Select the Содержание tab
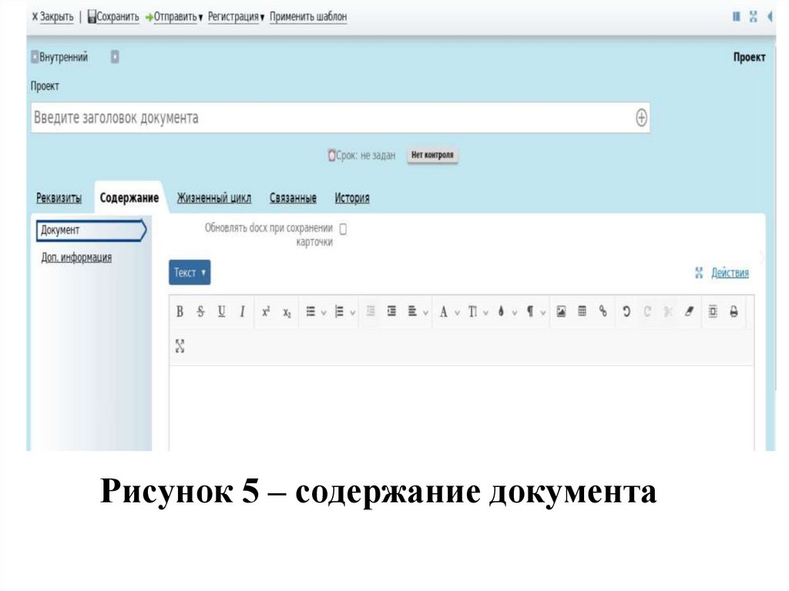This screenshot has height=591, width=789. (x=129, y=198)
